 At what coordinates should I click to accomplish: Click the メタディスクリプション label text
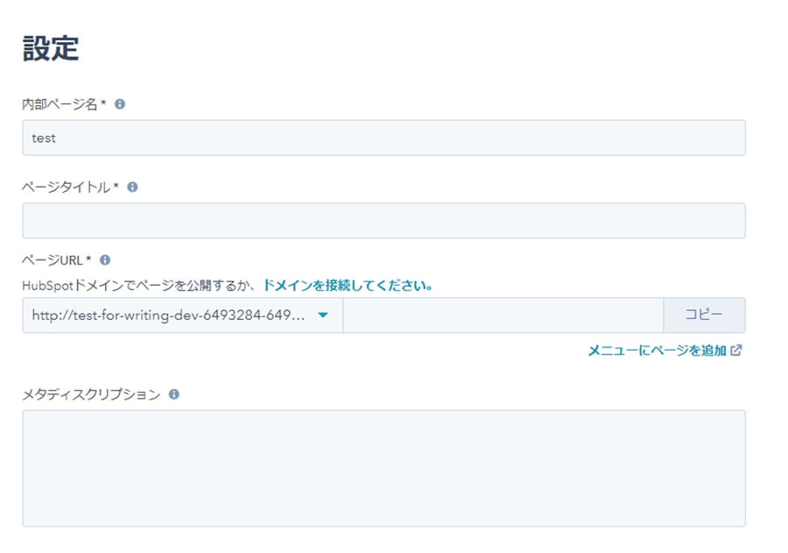pos(91,394)
